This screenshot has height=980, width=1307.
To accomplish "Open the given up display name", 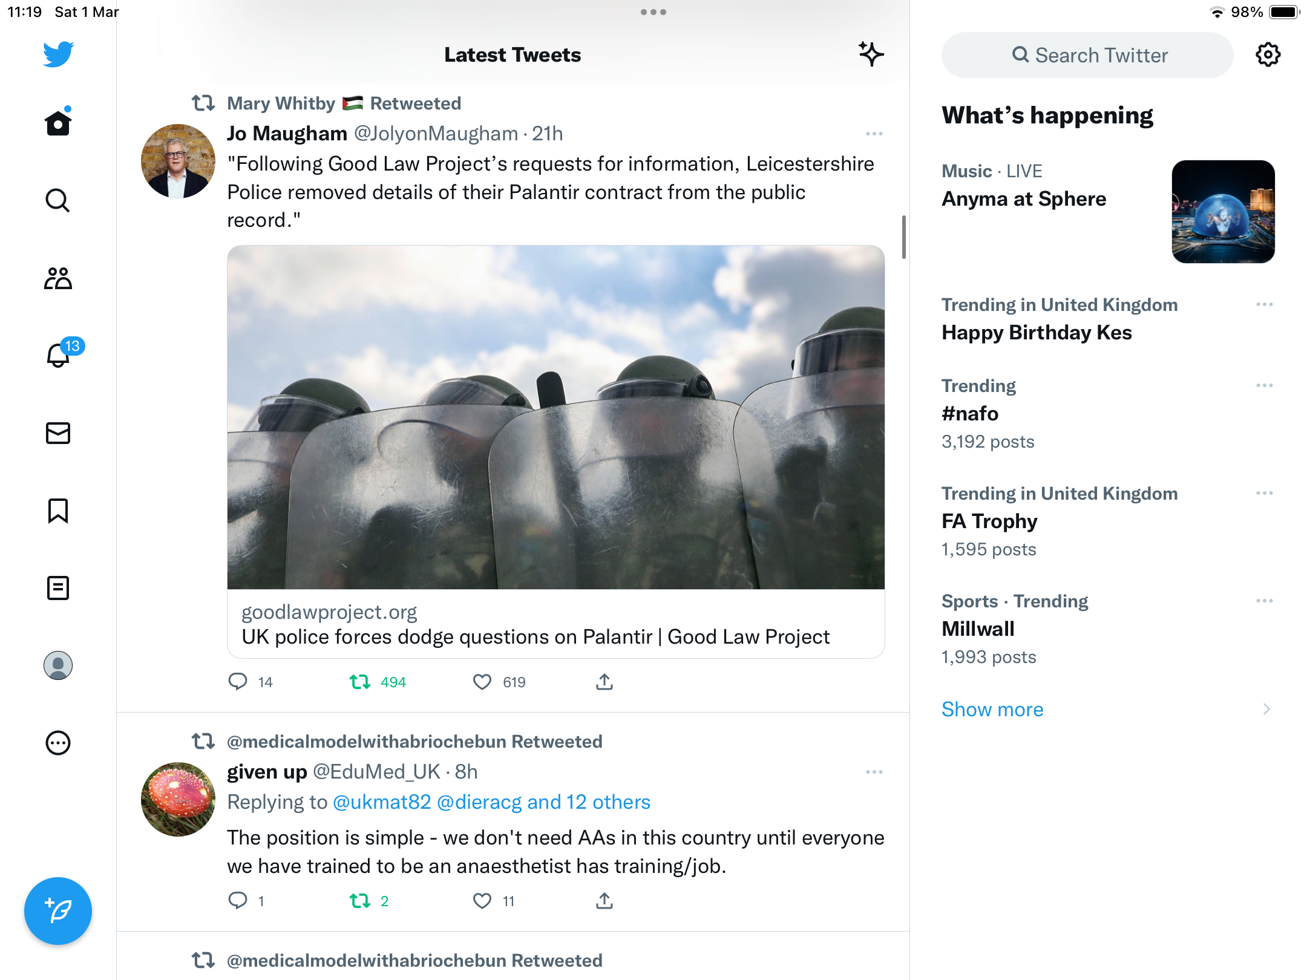I will pos(267,772).
